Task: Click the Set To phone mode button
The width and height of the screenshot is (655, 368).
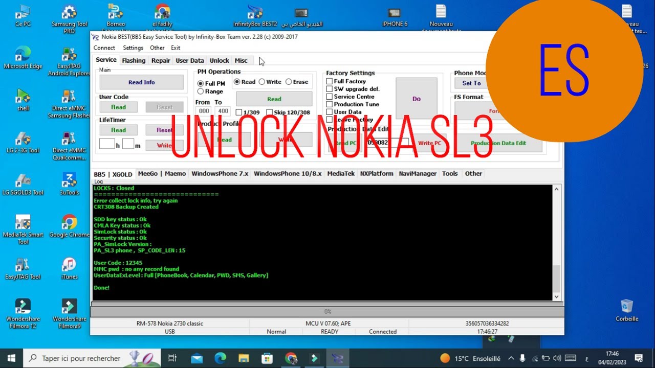Action: pos(471,83)
